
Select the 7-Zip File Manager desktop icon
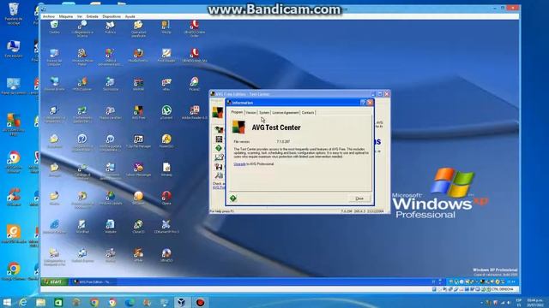pyautogui.click(x=138, y=141)
